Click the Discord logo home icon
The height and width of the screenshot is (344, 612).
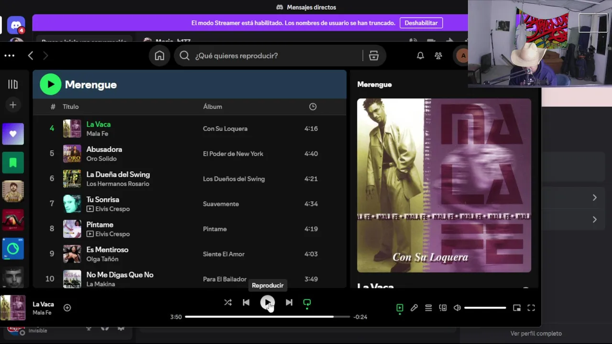(x=16, y=25)
